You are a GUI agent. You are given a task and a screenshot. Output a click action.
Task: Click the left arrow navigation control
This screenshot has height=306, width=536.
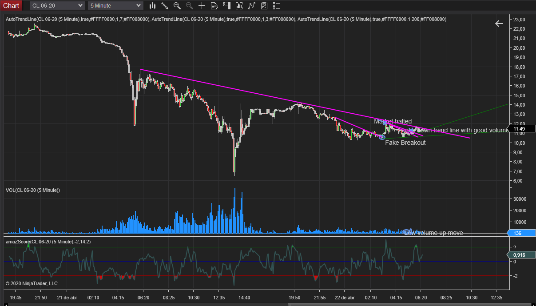point(499,24)
